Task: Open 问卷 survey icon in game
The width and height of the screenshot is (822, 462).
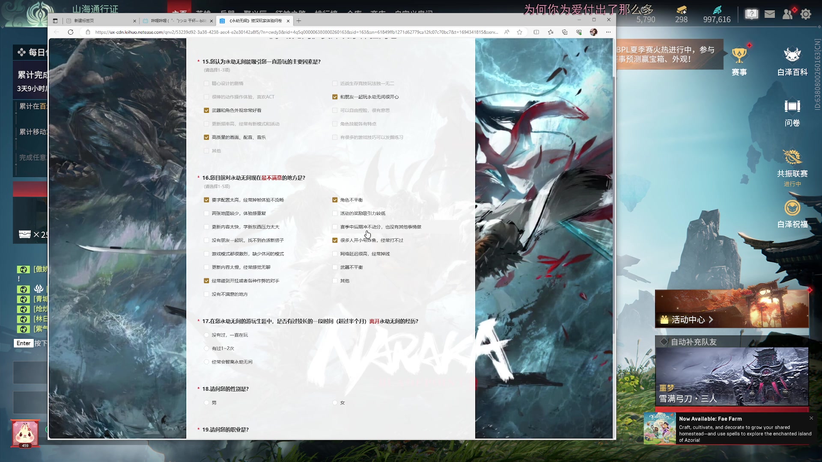Action: (792, 113)
